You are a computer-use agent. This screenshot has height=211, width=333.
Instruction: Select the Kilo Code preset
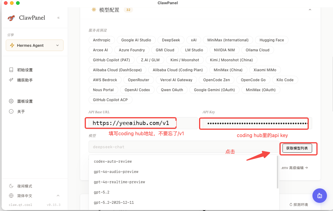tap(285, 80)
